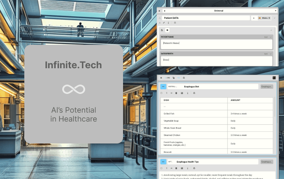The width and height of the screenshot is (284, 179).
Task: Click the 3-4 times a week cell
Action: (250, 114)
